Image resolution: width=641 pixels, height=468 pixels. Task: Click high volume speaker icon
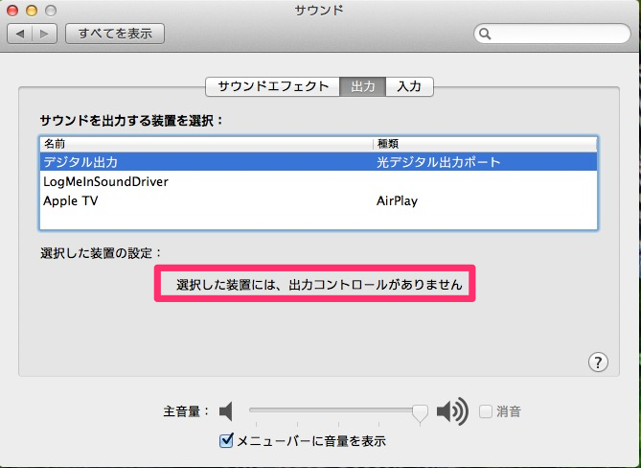[x=452, y=411]
